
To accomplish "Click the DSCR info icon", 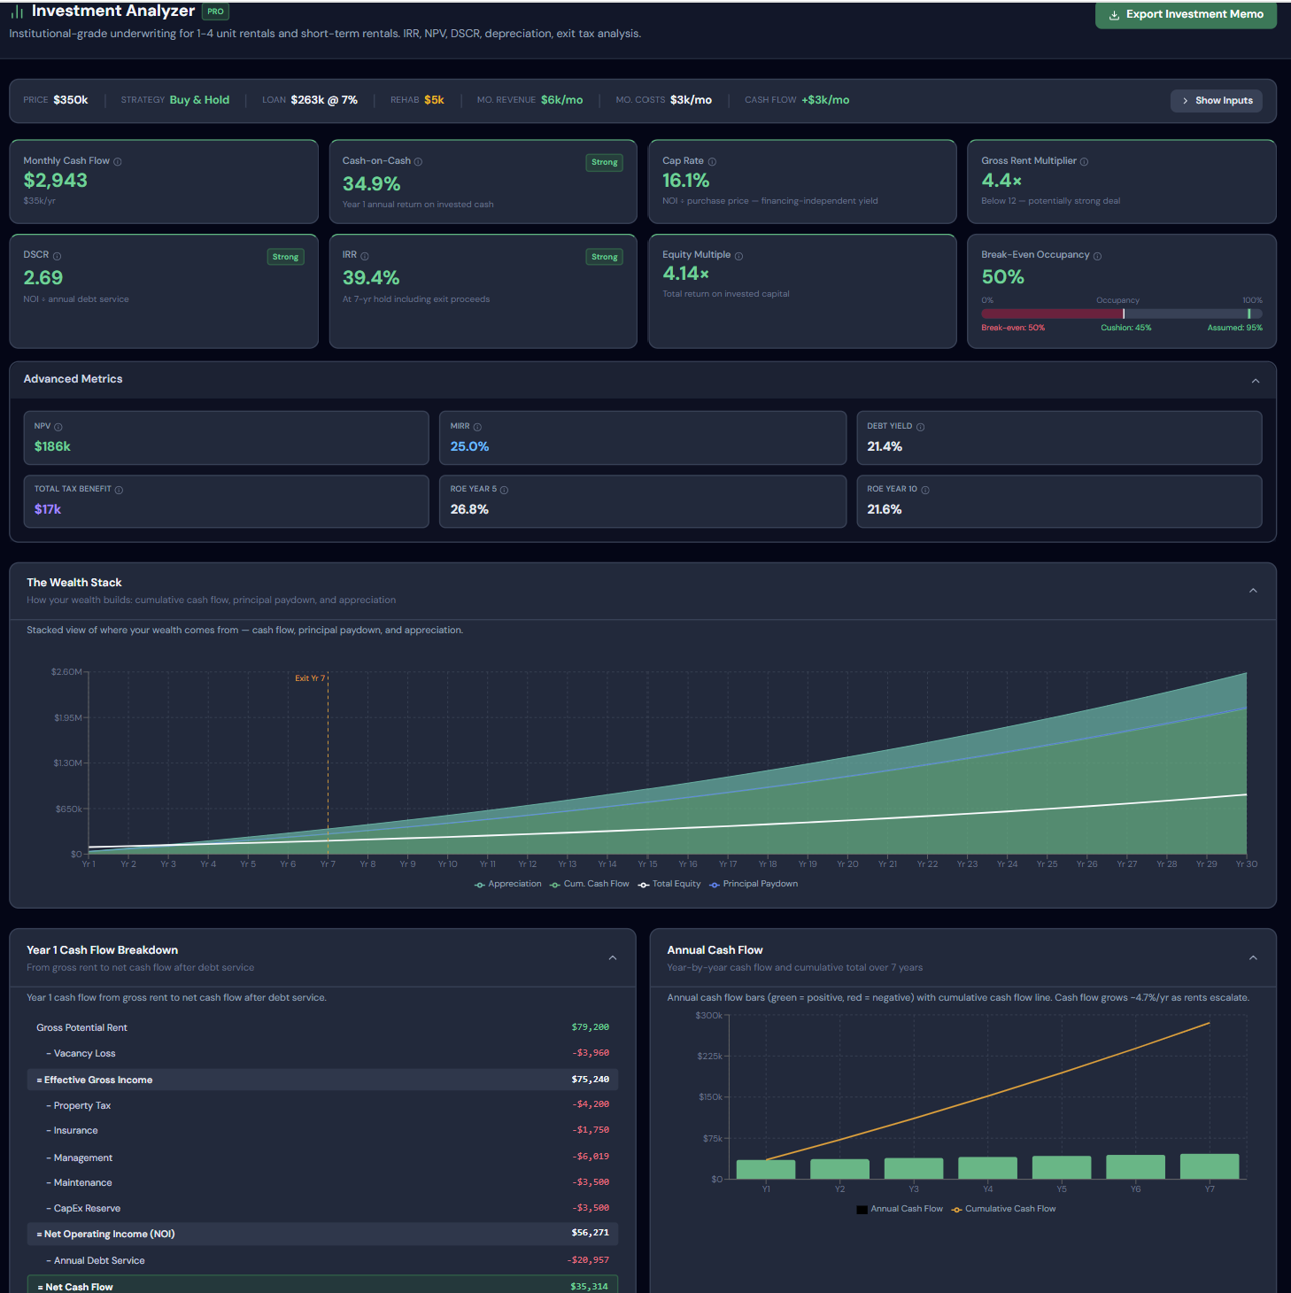I will 57,256.
